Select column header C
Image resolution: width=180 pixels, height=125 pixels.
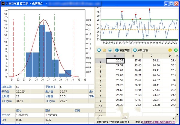pos(151,56)
